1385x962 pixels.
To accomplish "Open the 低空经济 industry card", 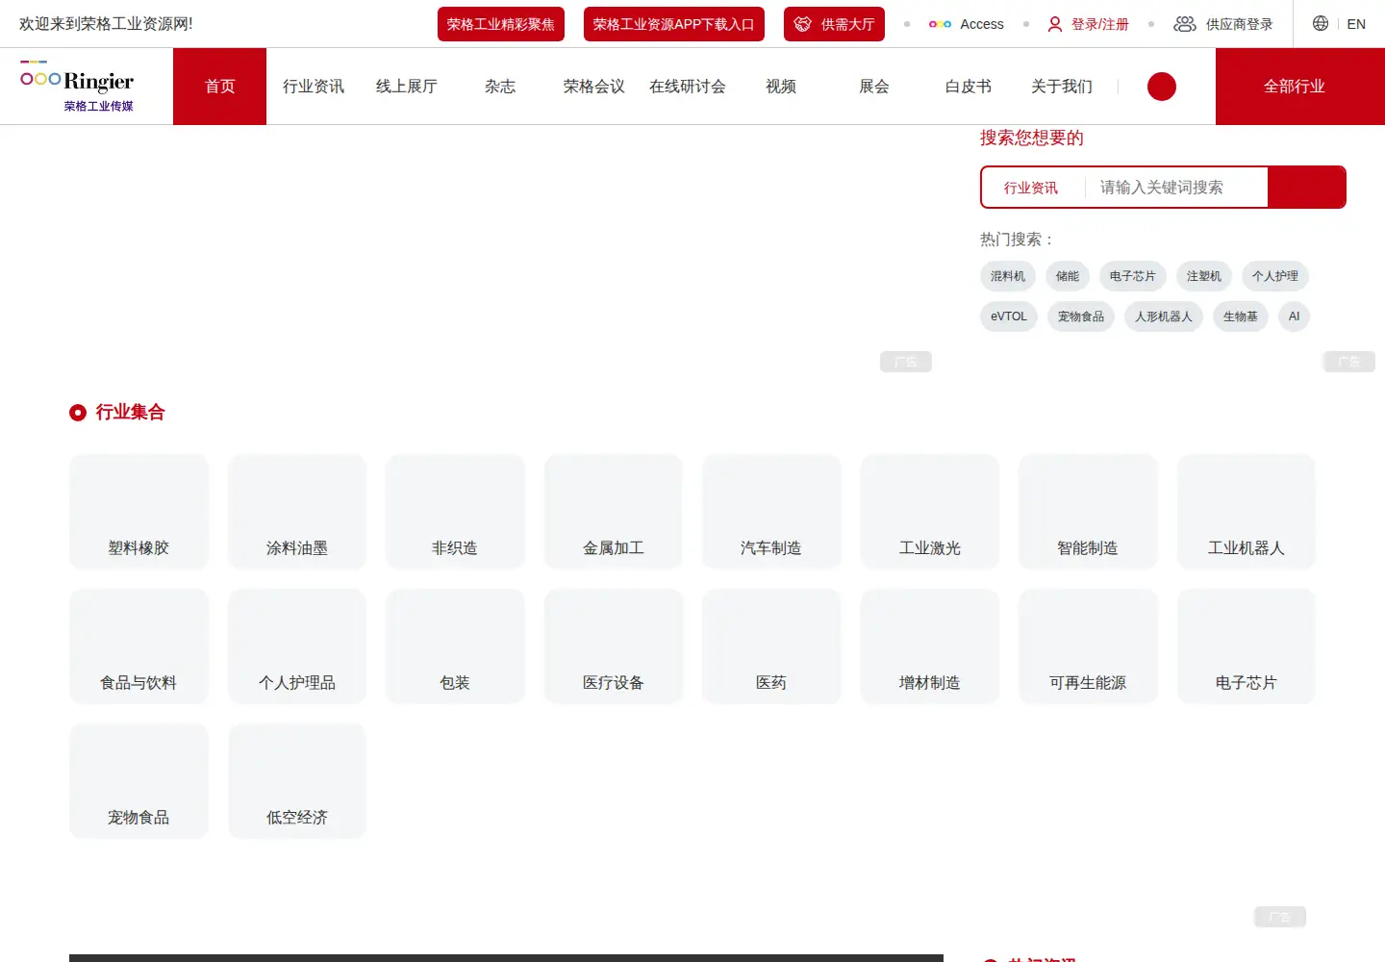I will coord(297,781).
